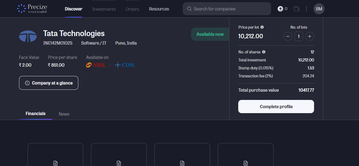Open the third financial document card

click(182, 155)
